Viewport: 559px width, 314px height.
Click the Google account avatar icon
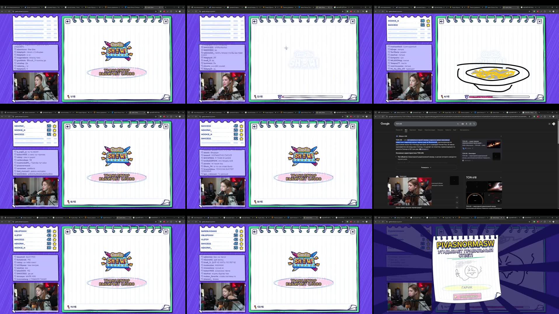pyautogui.click(x=554, y=124)
